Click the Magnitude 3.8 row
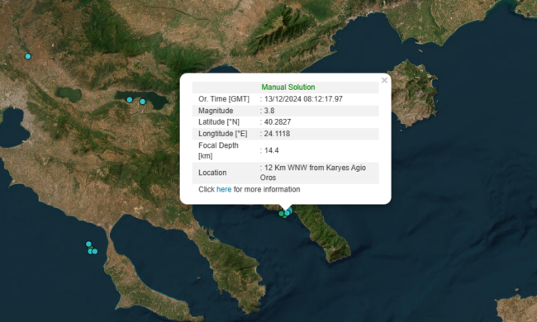The image size is (537, 322). [285, 111]
